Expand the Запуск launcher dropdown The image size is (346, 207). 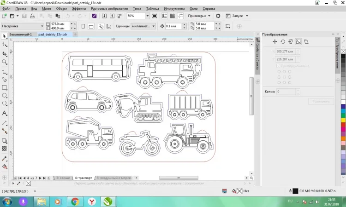[x=247, y=16]
